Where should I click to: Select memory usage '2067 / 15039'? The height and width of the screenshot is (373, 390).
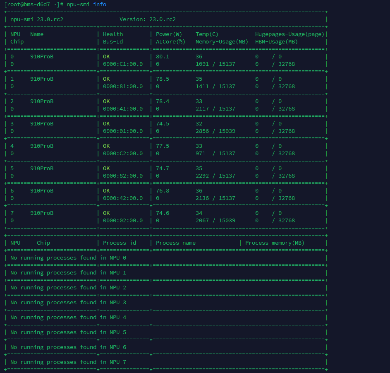click(215, 221)
